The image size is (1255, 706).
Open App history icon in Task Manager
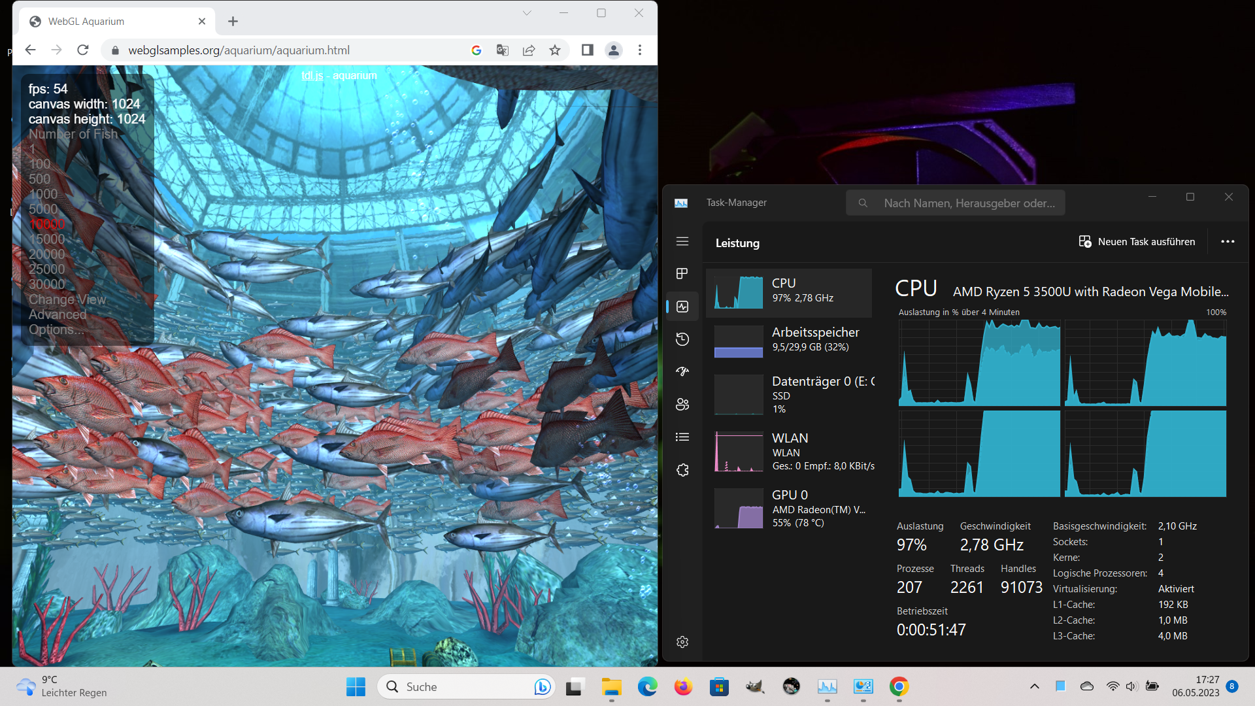[x=682, y=339]
